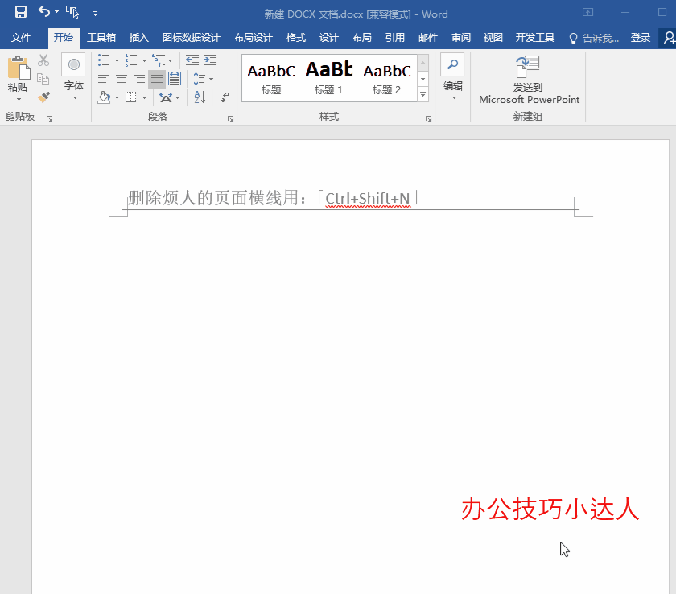
Task: Click the Copy icon in clipboard group
Action: coord(43,78)
